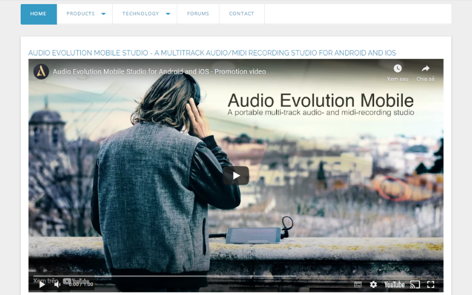Viewport: 472px width, 295px height.
Task: Toggle the subtitles captions button
Action: coord(358,284)
